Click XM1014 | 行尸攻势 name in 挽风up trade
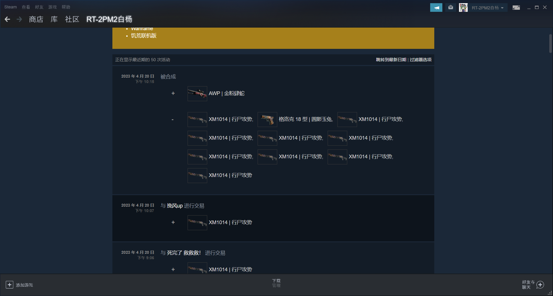The height and width of the screenshot is (296, 553). (230, 222)
